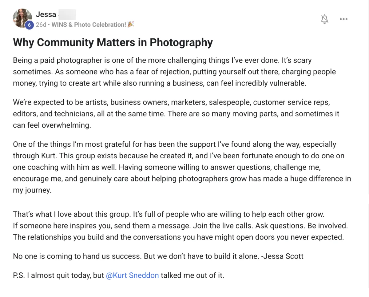Click the level 6 badge on avatar

click(x=29, y=25)
